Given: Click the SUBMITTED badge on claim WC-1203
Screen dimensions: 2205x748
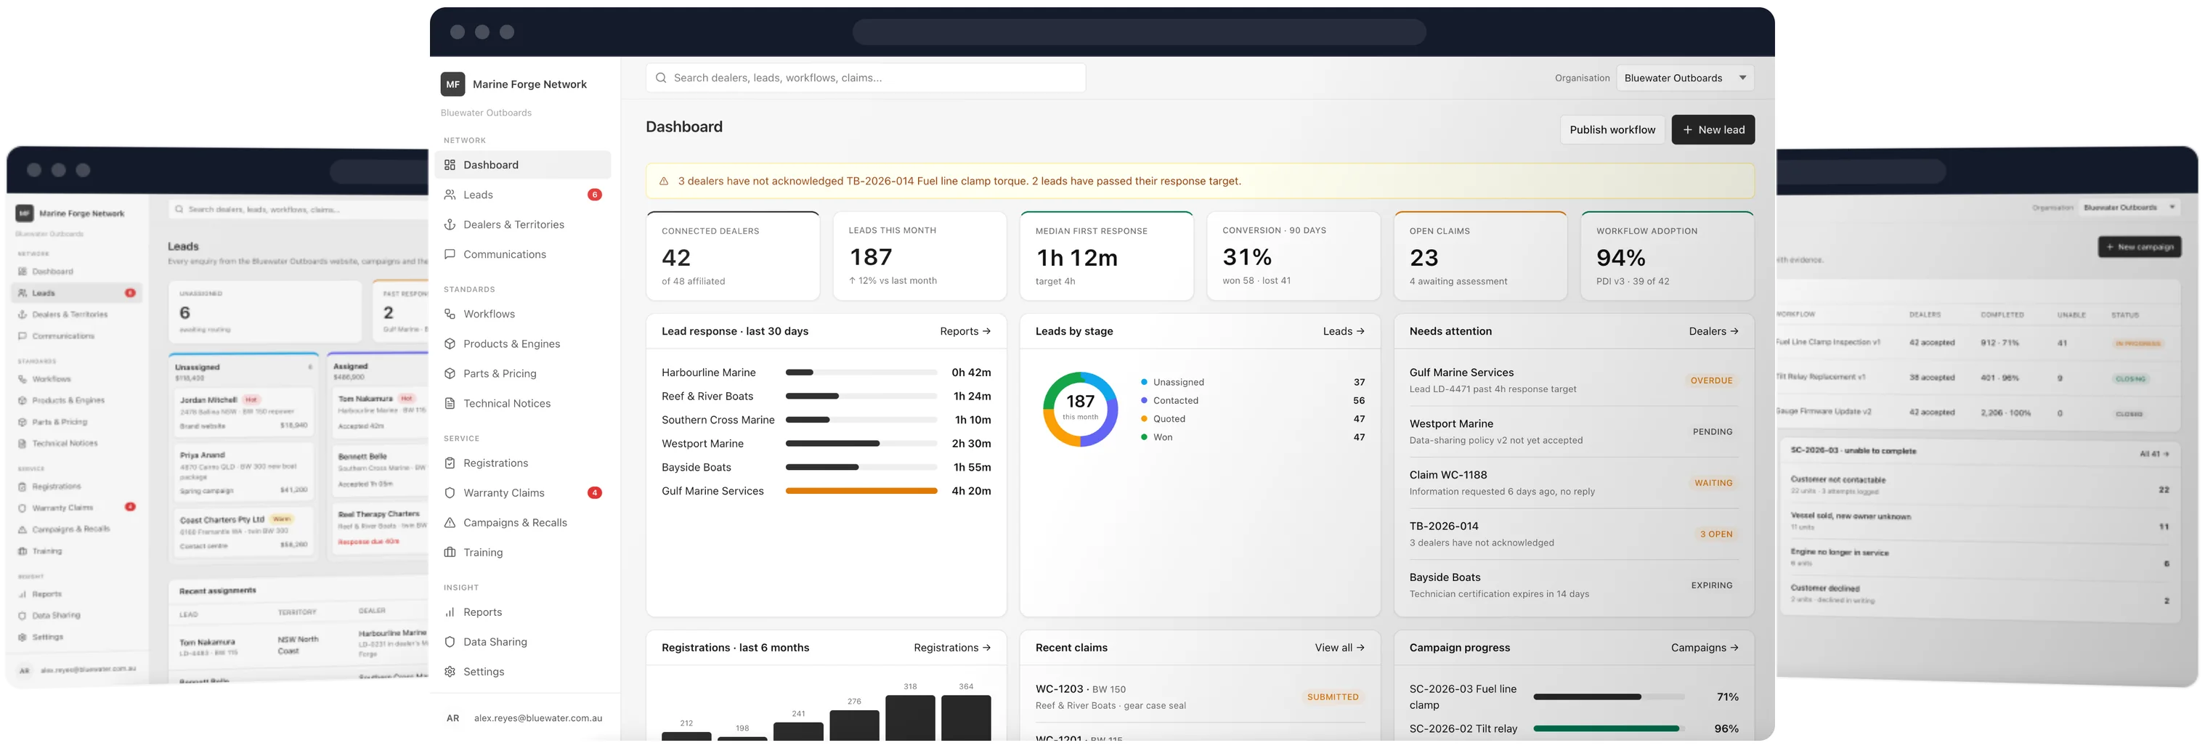Looking at the screenshot, I should point(1333,697).
